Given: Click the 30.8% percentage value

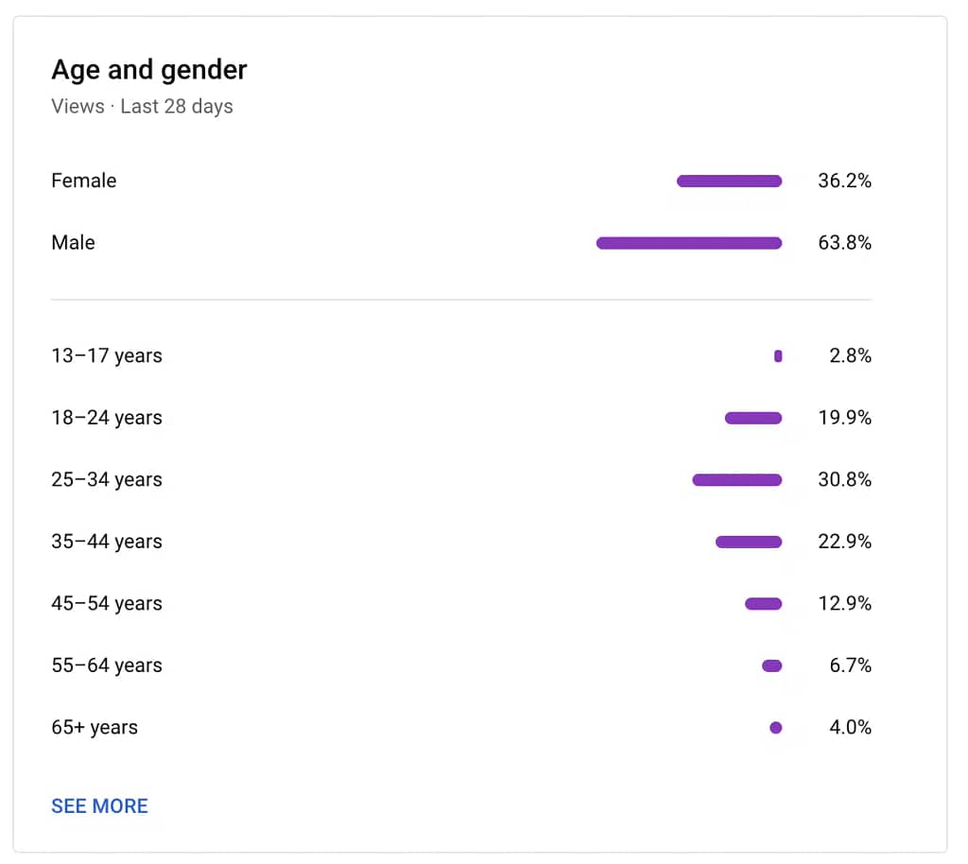Looking at the screenshot, I should tap(844, 480).
